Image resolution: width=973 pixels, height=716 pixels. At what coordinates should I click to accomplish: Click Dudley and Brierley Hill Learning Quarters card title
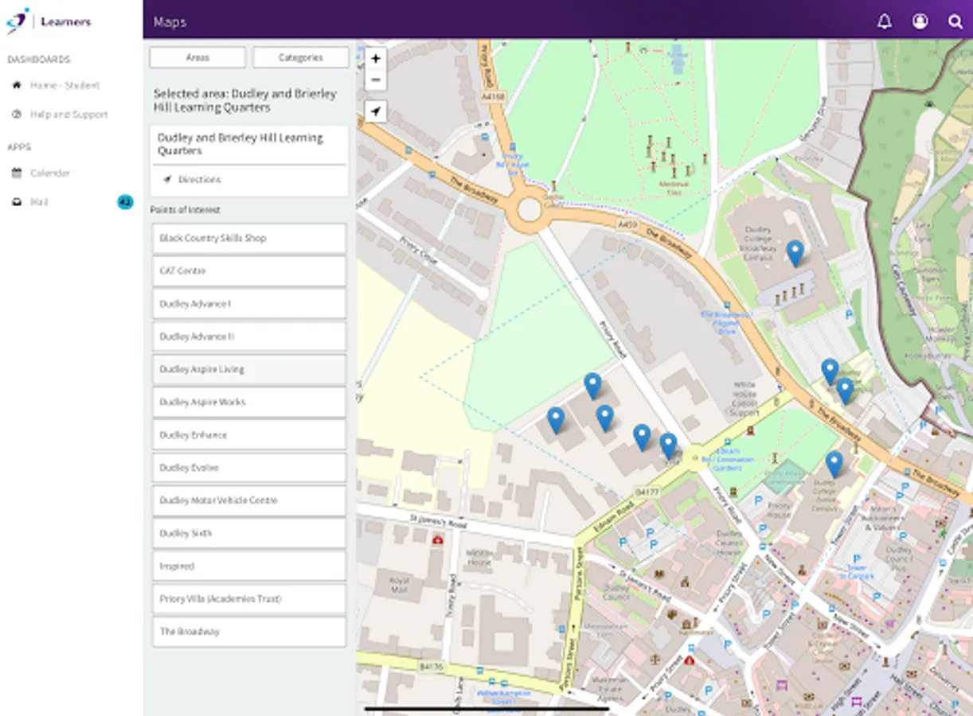point(240,144)
